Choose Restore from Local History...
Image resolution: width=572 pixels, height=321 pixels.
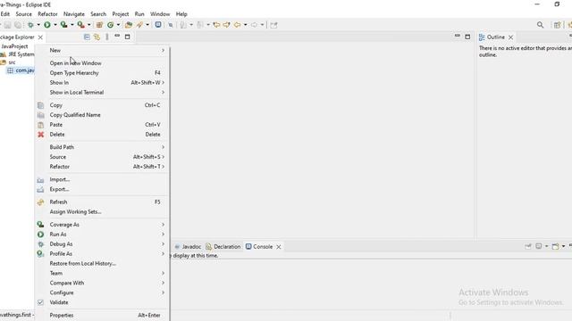(102, 264)
